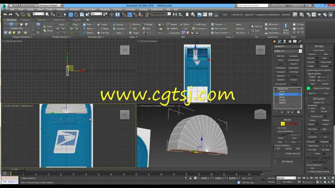The image size is (335, 188).
Task: Expand the Modify Selection ribbon panel
Action: pos(62,37)
